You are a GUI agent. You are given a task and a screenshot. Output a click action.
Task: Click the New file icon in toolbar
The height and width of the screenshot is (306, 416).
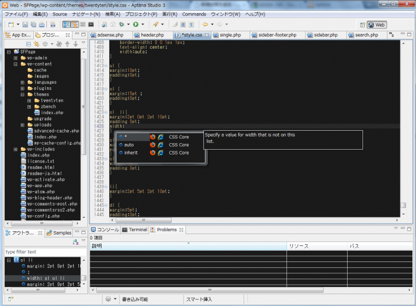(x=11, y=24)
